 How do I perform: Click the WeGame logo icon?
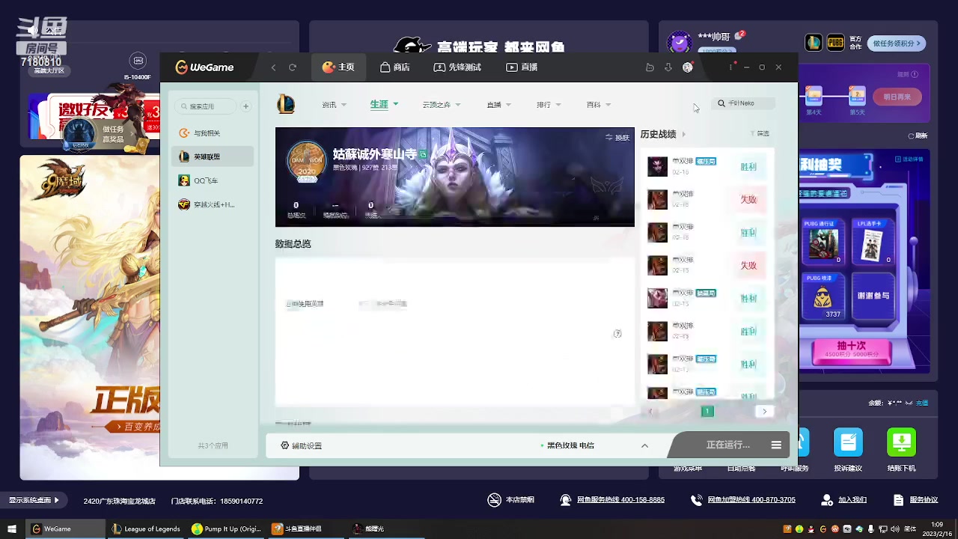[x=181, y=67]
